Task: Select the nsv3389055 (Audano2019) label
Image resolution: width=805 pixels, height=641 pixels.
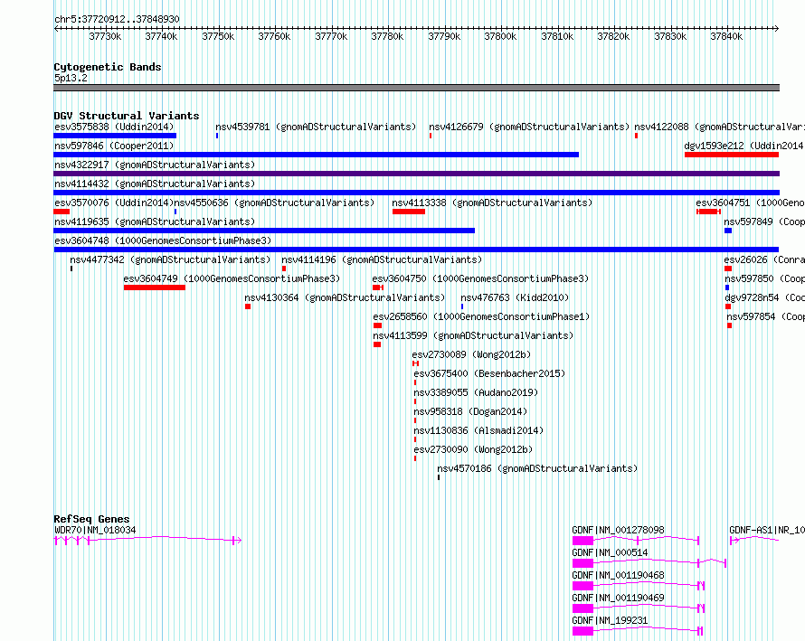Action: [x=476, y=392]
